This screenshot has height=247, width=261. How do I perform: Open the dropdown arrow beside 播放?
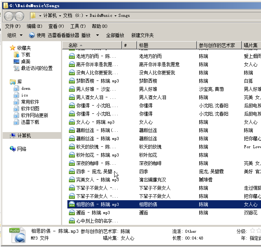tap(97, 35)
